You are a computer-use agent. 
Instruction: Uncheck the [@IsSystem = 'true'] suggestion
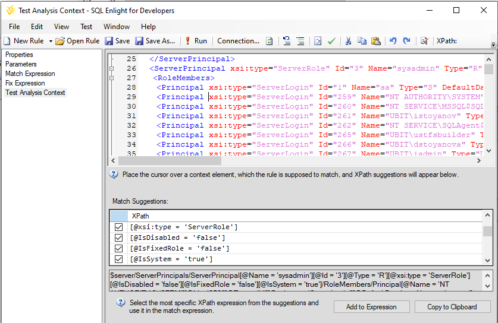[119, 259]
